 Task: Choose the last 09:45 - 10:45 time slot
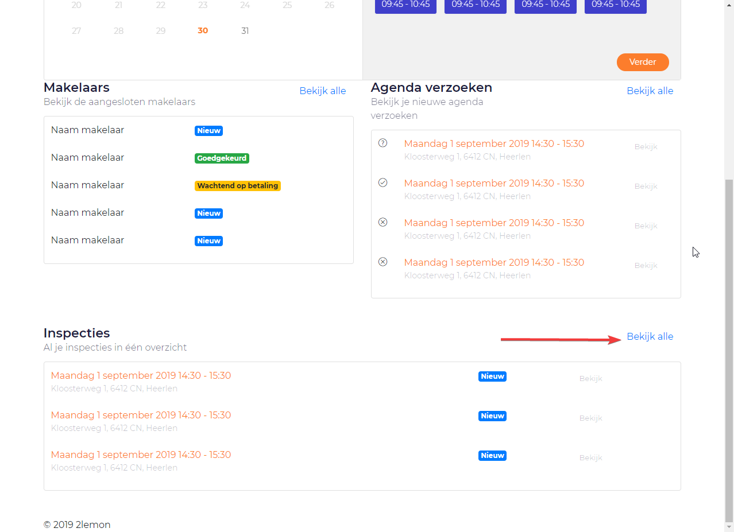coord(615,5)
